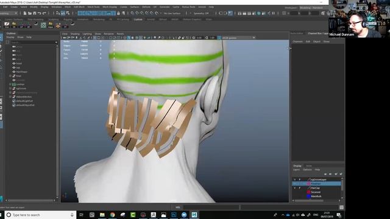Expand the Landsea node in Outliner
390x219 pixels.
coord(10,85)
